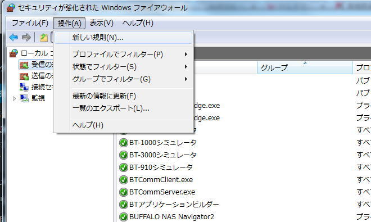371x222 pixels.
Task: Select the BTアプリケーションビルダー rule row
Action: (x=244, y=204)
